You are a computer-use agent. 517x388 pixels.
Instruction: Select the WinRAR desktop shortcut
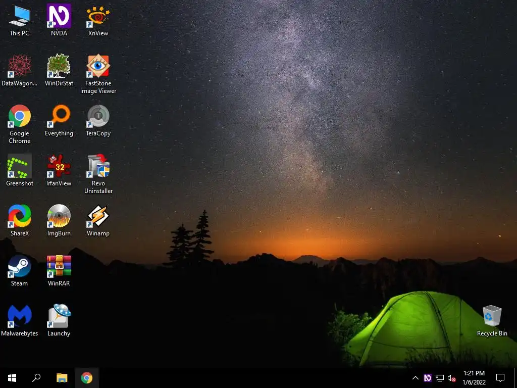coord(59,271)
